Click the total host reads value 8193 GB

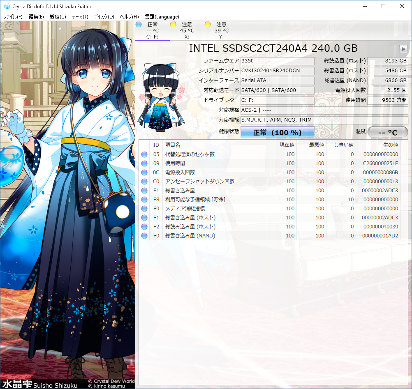[x=387, y=61]
